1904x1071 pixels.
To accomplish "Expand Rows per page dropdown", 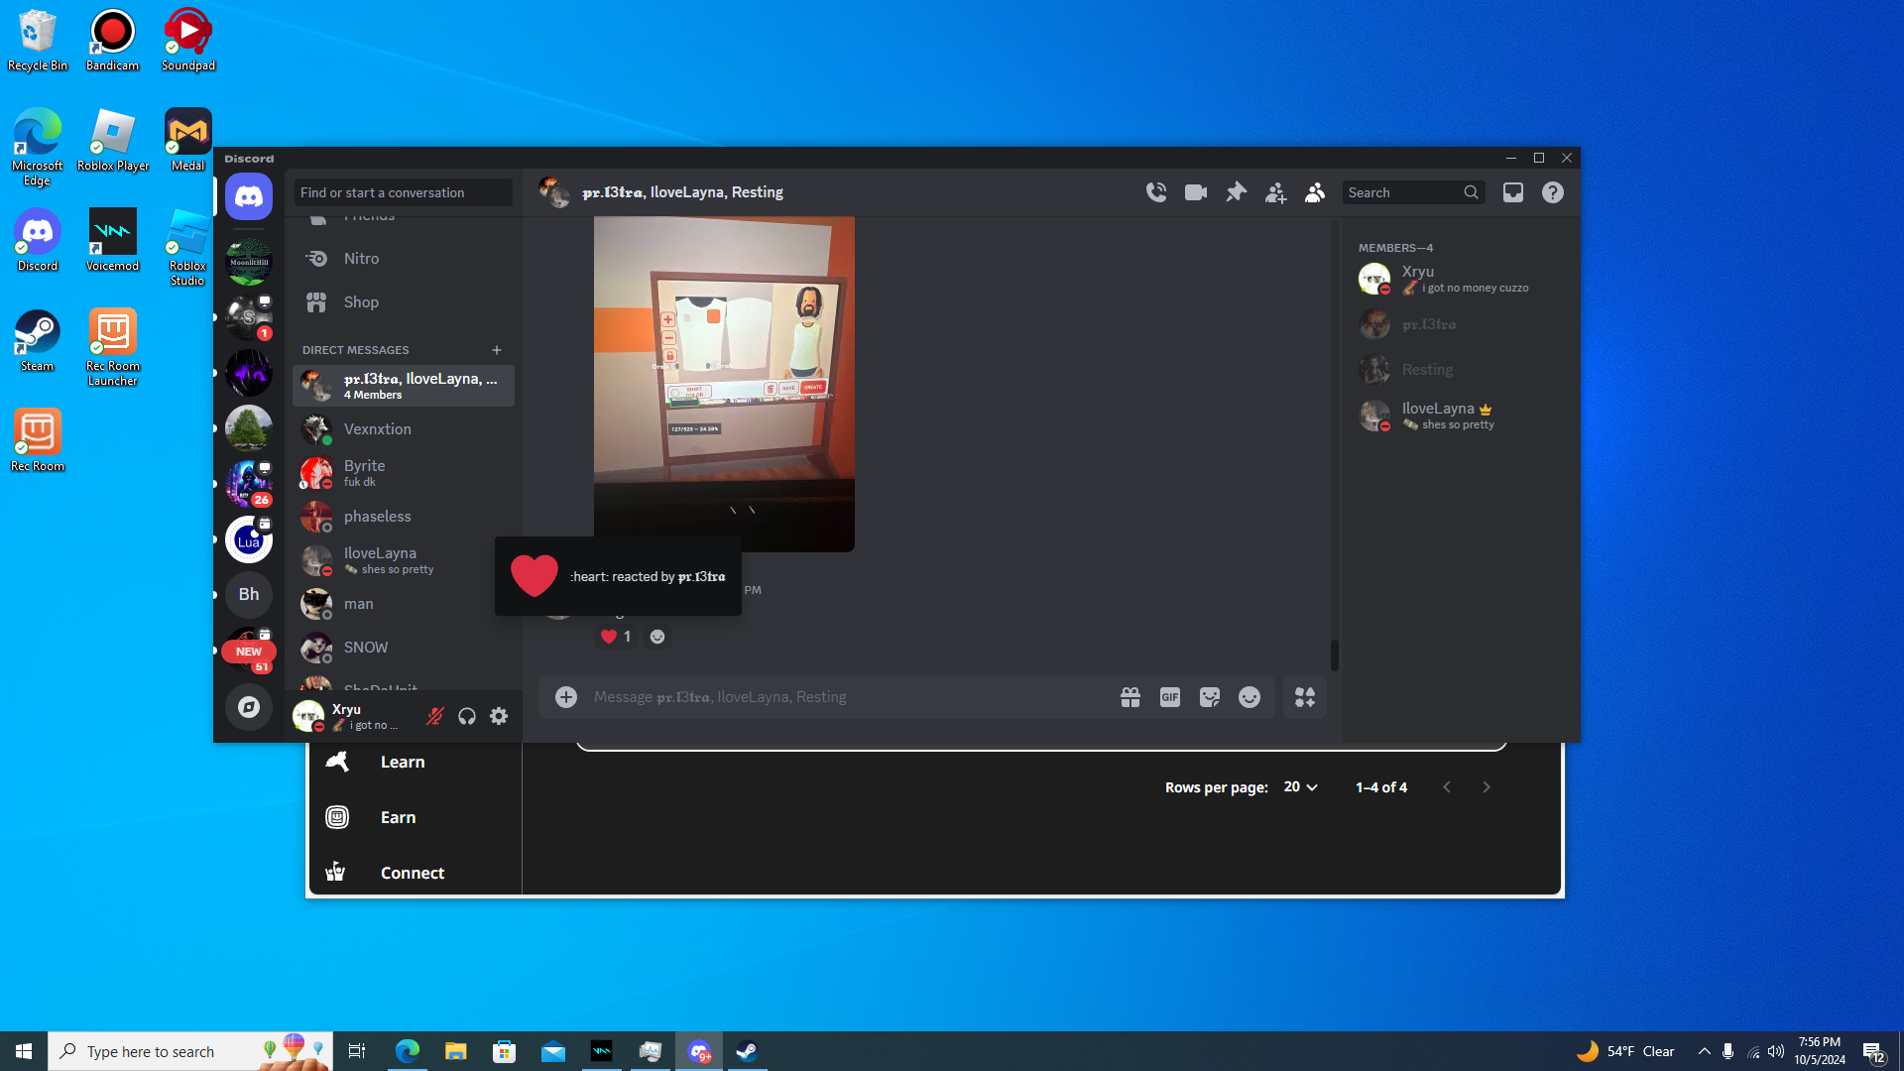I will 1300,786.
